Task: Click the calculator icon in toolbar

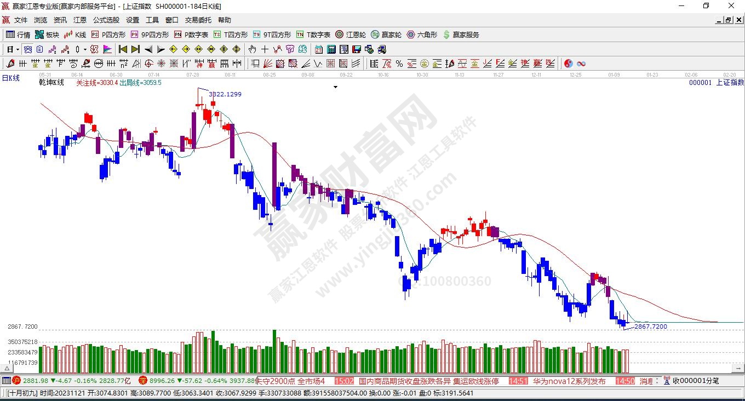Action: pyautogui.click(x=331, y=49)
